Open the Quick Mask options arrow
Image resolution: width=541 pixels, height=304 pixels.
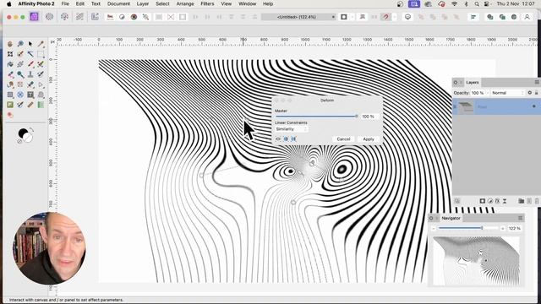[x=352, y=17]
